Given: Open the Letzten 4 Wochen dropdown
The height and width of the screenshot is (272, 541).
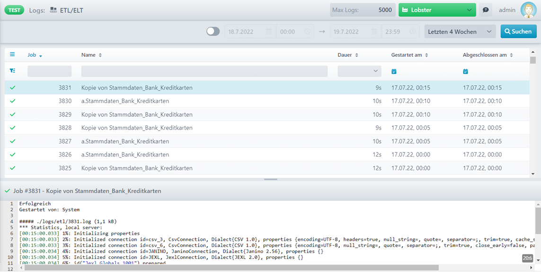Looking at the screenshot, I should coord(460,31).
